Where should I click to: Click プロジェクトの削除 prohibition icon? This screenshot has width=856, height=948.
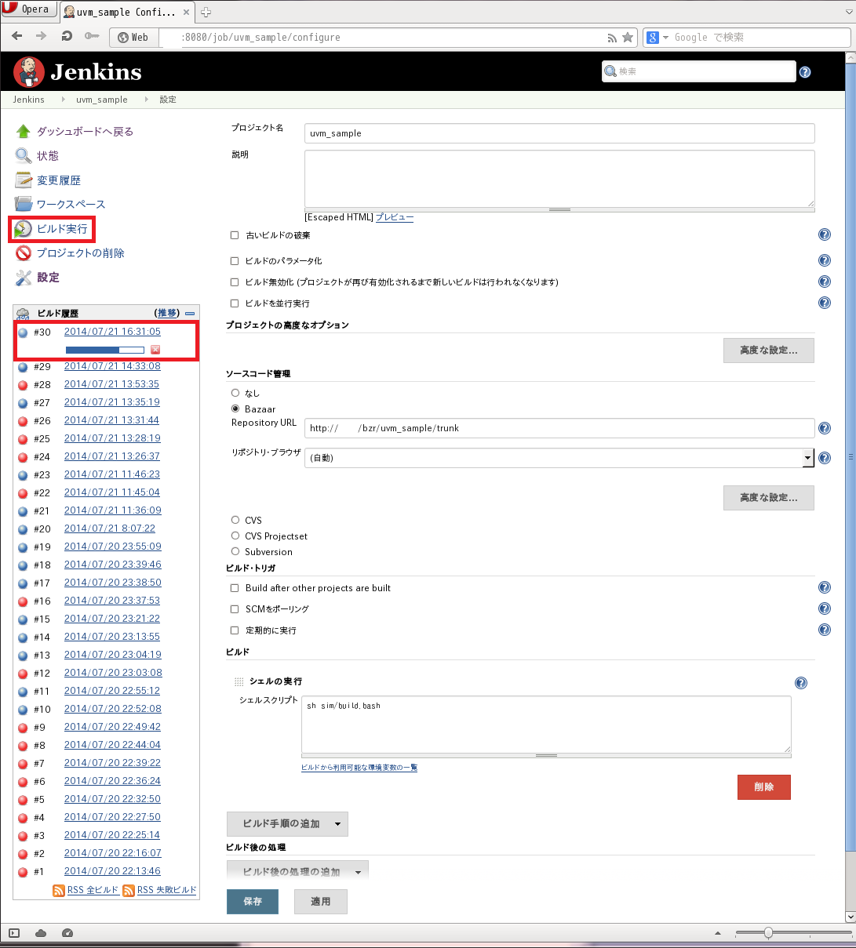(x=24, y=253)
